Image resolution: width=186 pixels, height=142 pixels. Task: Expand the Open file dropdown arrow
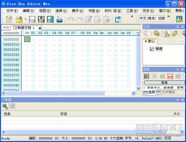[x=25, y=19]
